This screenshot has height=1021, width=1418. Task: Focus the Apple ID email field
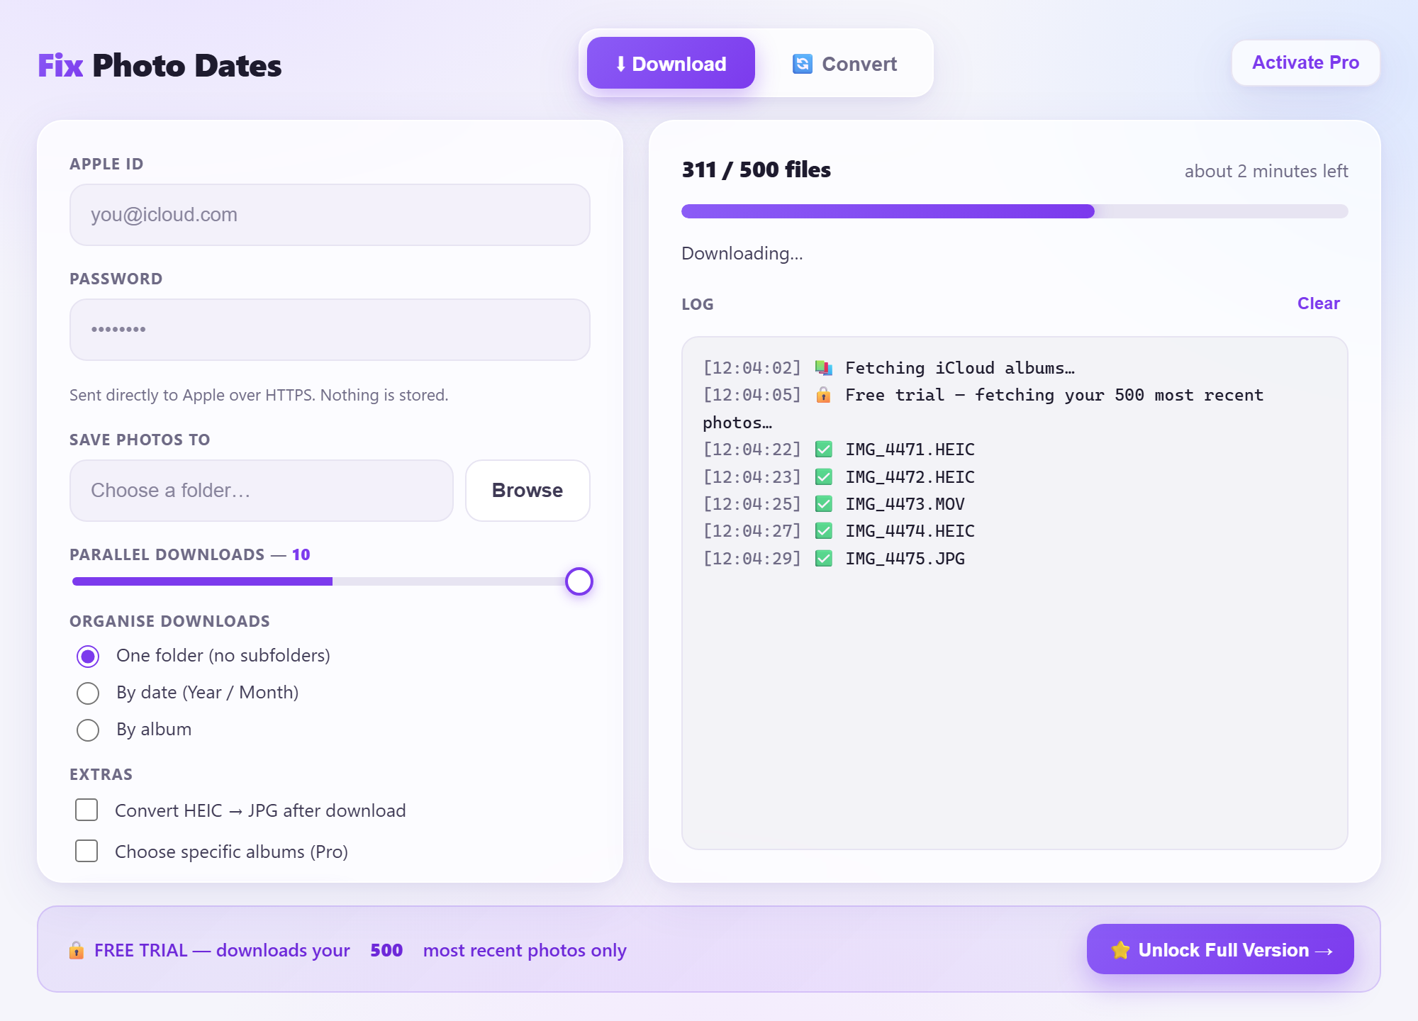pyautogui.click(x=330, y=215)
